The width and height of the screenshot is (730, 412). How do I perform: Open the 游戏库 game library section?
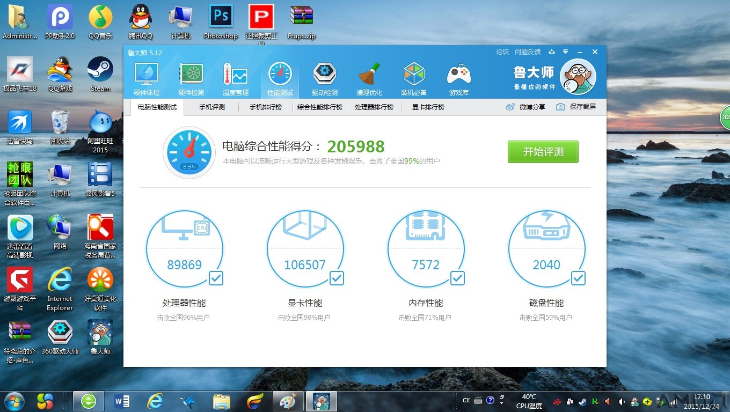click(x=459, y=79)
